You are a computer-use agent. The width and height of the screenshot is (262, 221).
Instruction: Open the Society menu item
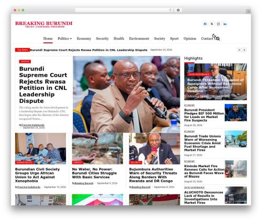159,39
